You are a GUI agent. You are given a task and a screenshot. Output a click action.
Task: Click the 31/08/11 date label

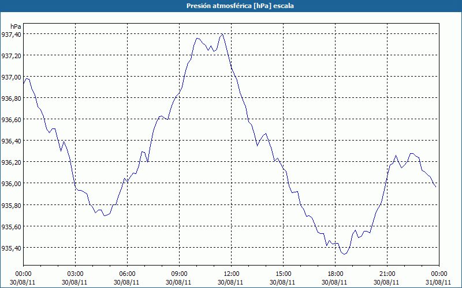[x=438, y=282]
